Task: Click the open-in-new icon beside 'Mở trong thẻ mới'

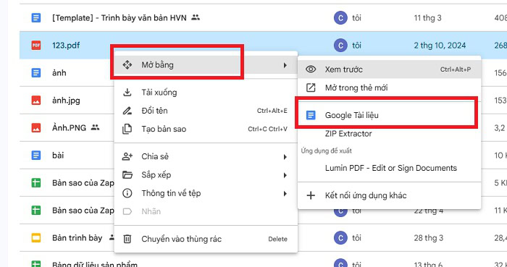Action: point(311,88)
